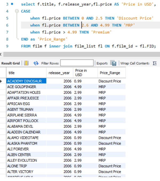This screenshot has height=181, width=160.
Task: Select the ALTER VICTORY cell
Action: [26, 171]
